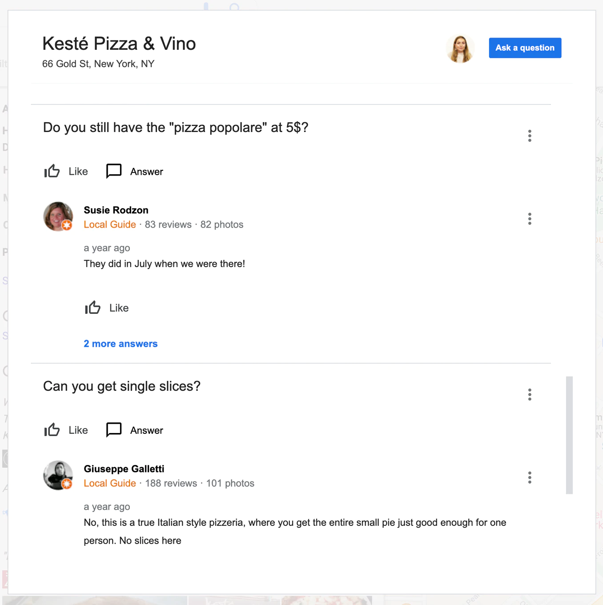The image size is (603, 605).
Task: Open three-dot menu for Giuseppe Galletti's answer
Action: tap(530, 477)
